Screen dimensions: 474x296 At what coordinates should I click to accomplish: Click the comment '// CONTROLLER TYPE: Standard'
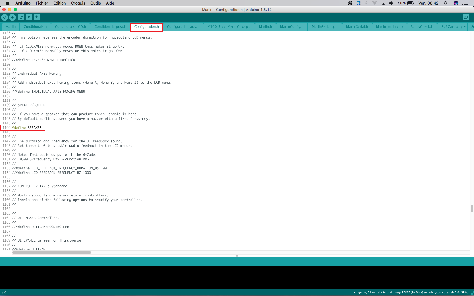(39, 186)
